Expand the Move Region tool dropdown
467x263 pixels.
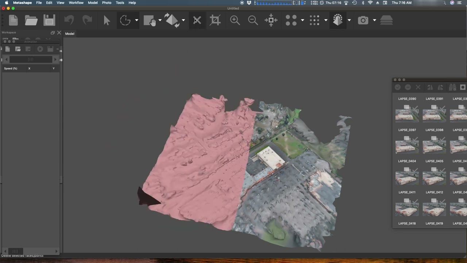pyautogui.click(x=160, y=20)
